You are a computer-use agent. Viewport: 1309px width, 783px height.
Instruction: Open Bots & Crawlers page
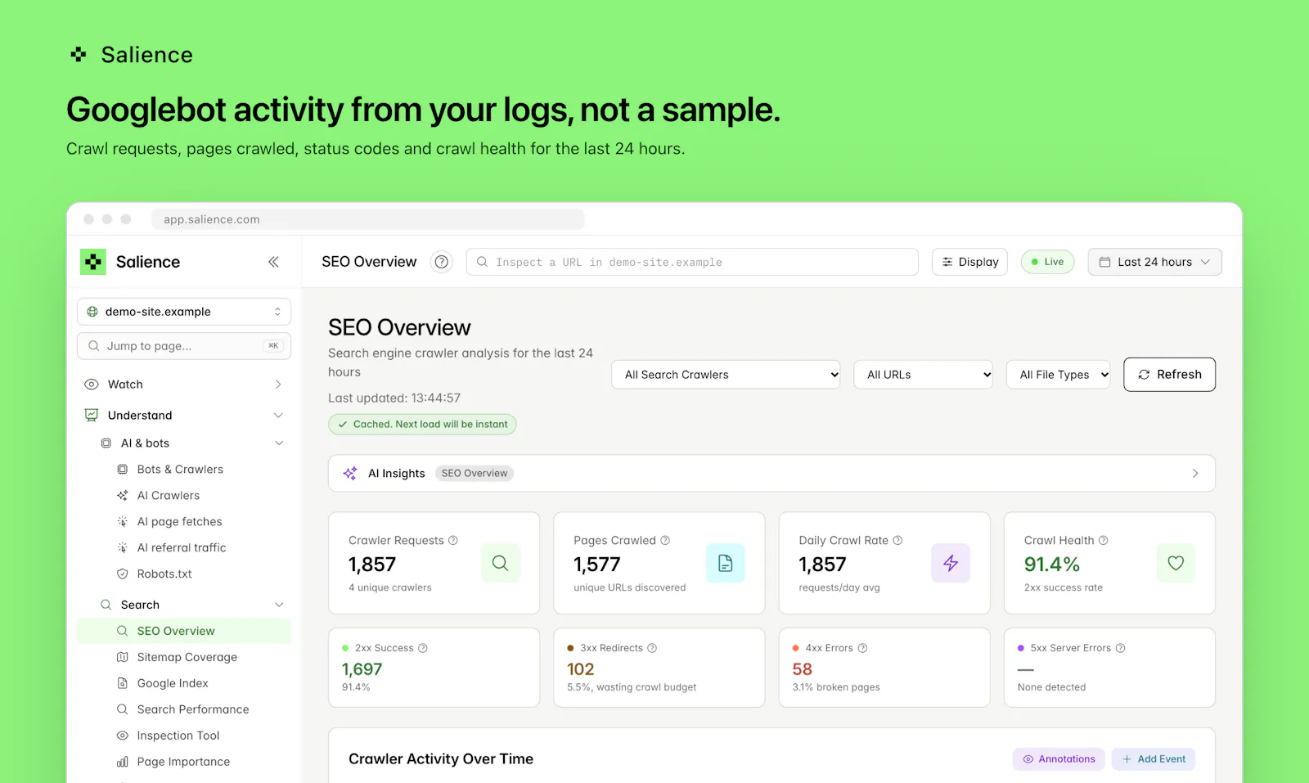180,470
